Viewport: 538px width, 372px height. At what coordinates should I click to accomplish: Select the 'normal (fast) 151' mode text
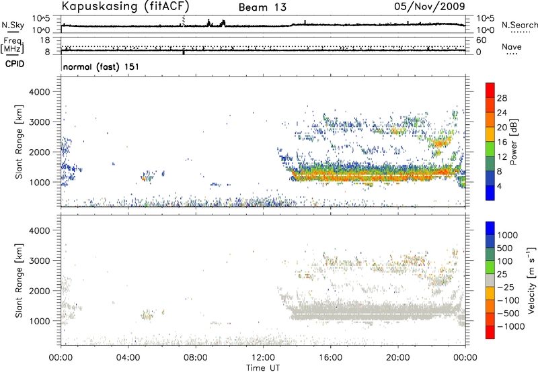[102, 66]
